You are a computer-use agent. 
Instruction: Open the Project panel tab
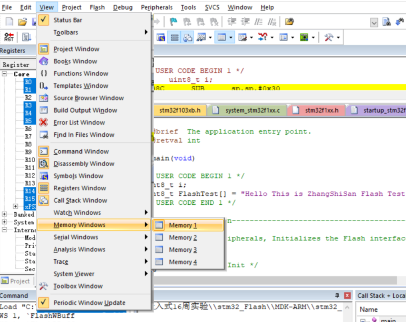15,281
